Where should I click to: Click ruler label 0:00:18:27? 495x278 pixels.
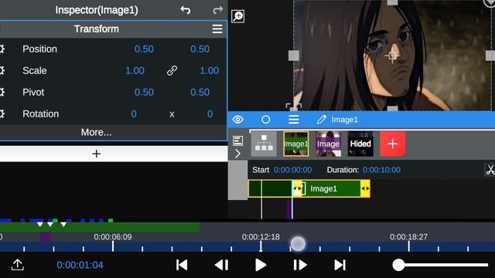409,237
